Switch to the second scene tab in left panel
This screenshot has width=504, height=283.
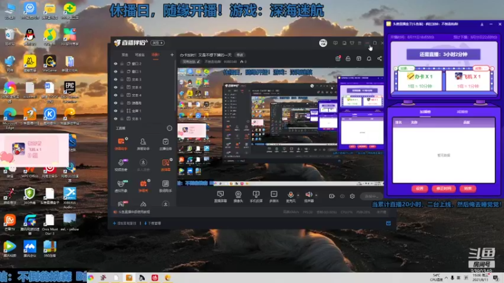(140, 55)
